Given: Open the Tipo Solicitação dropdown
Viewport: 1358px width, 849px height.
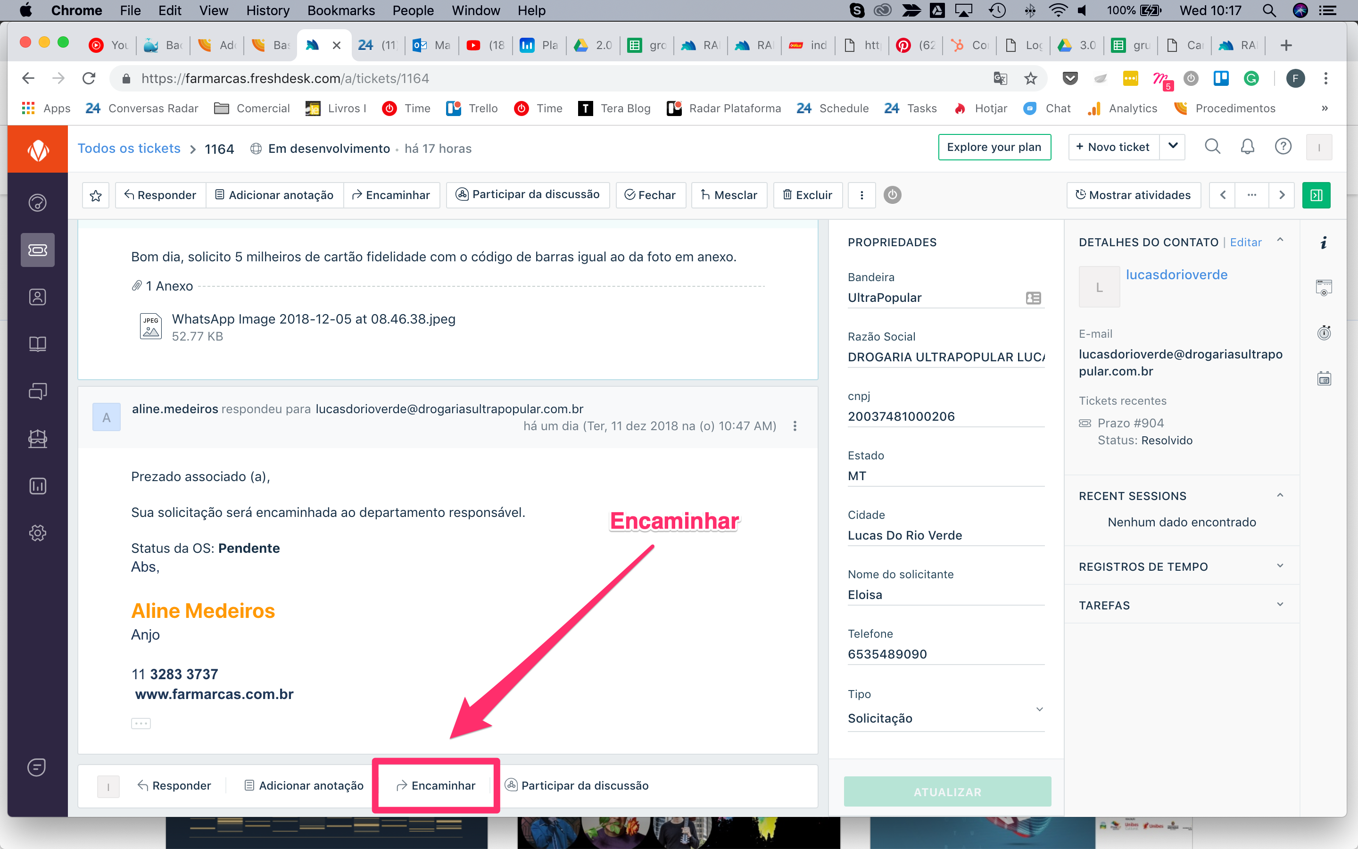Looking at the screenshot, I should (945, 717).
